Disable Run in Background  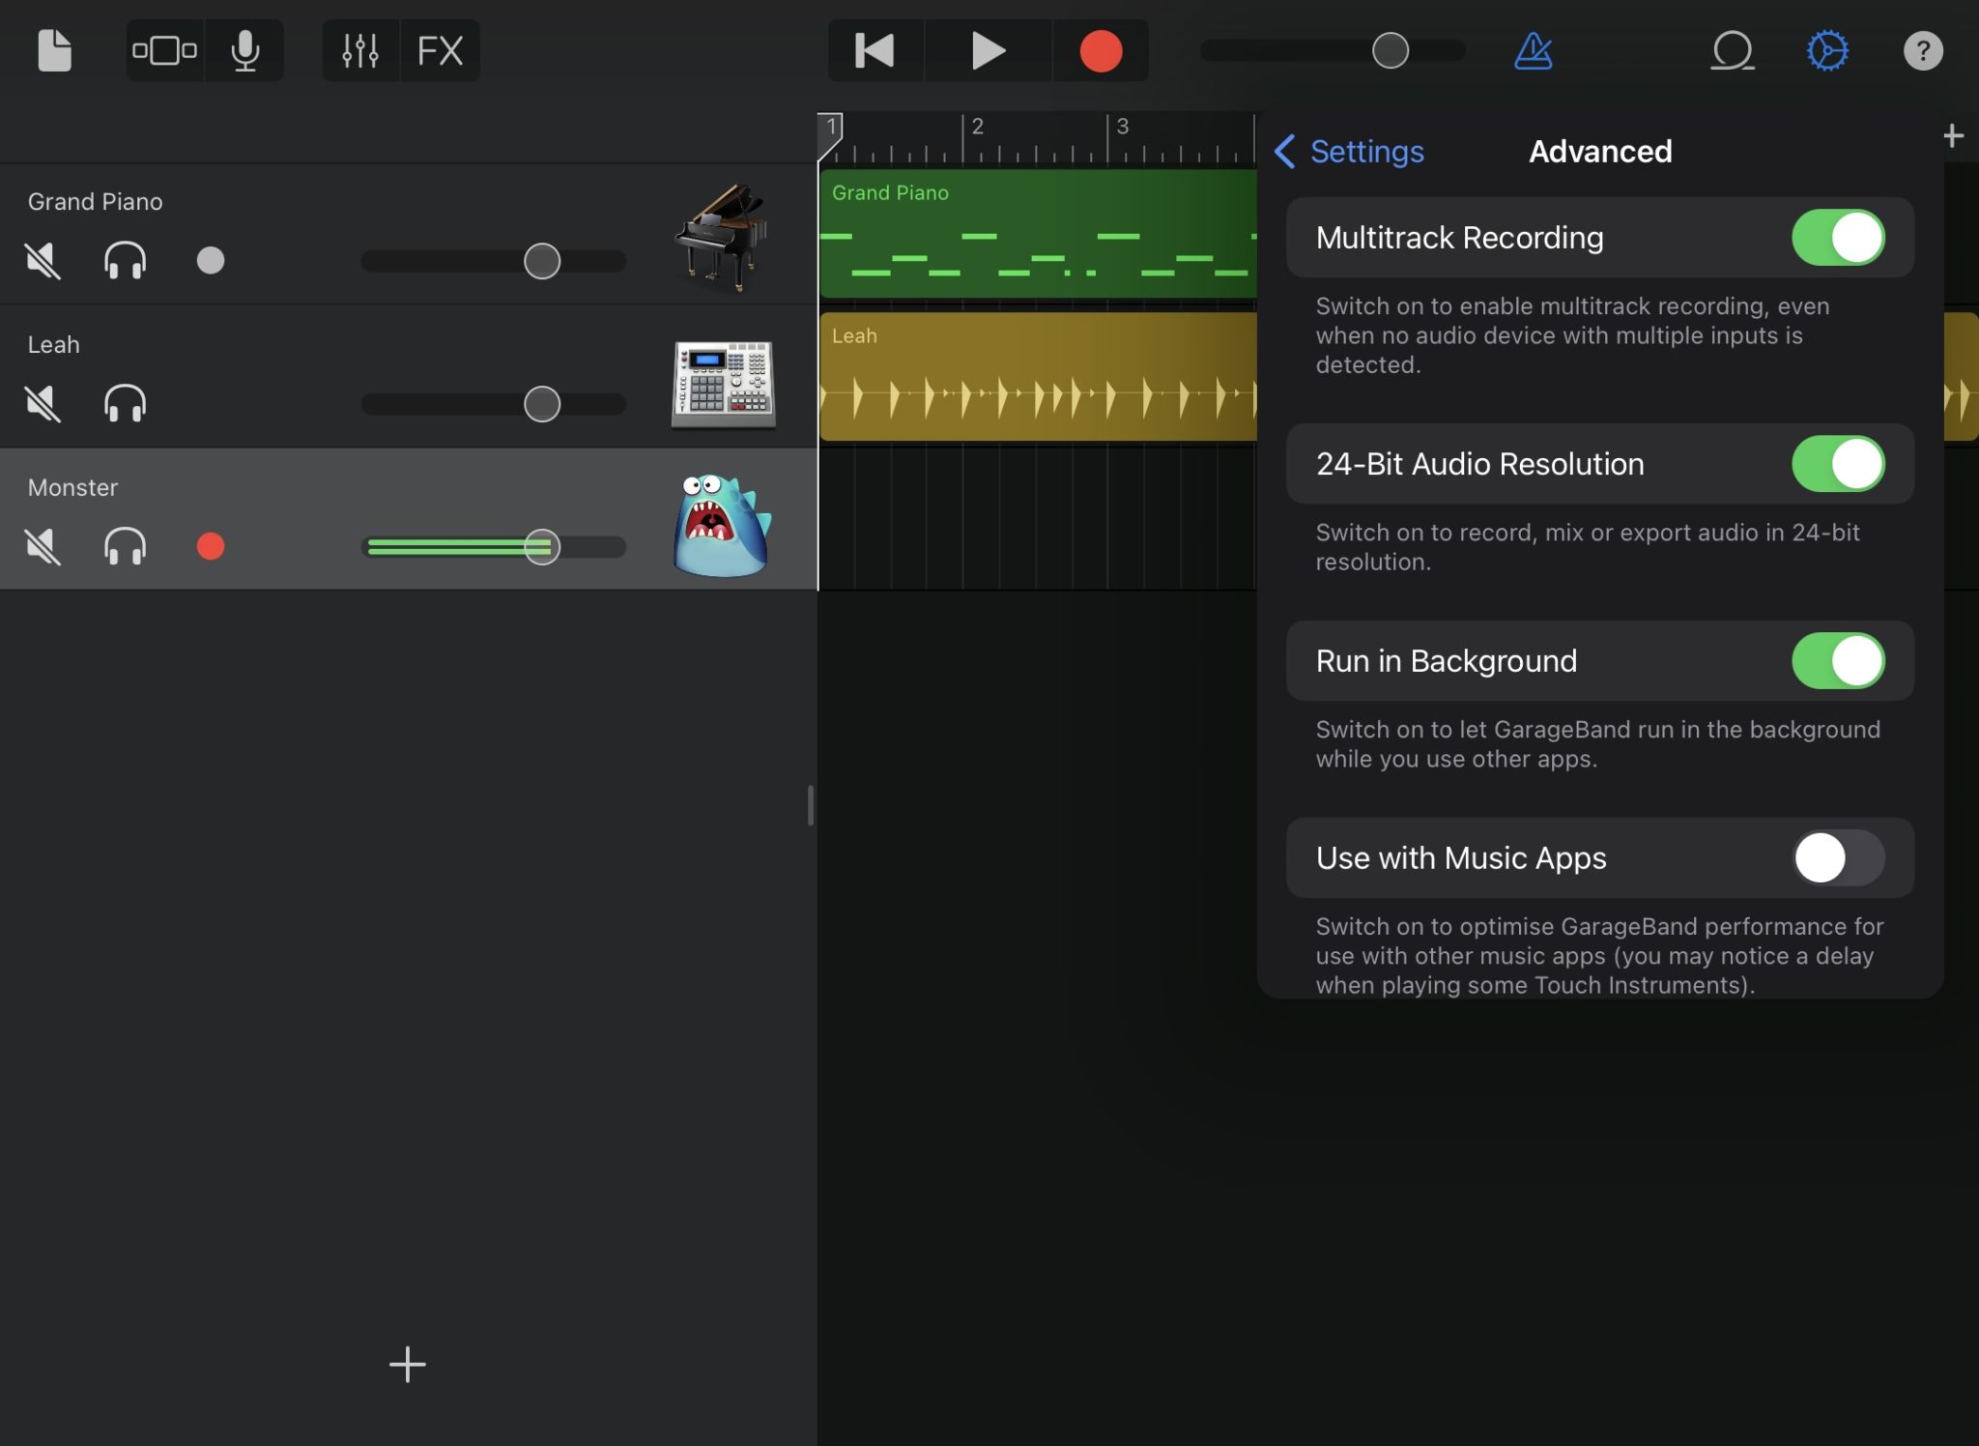point(1837,661)
